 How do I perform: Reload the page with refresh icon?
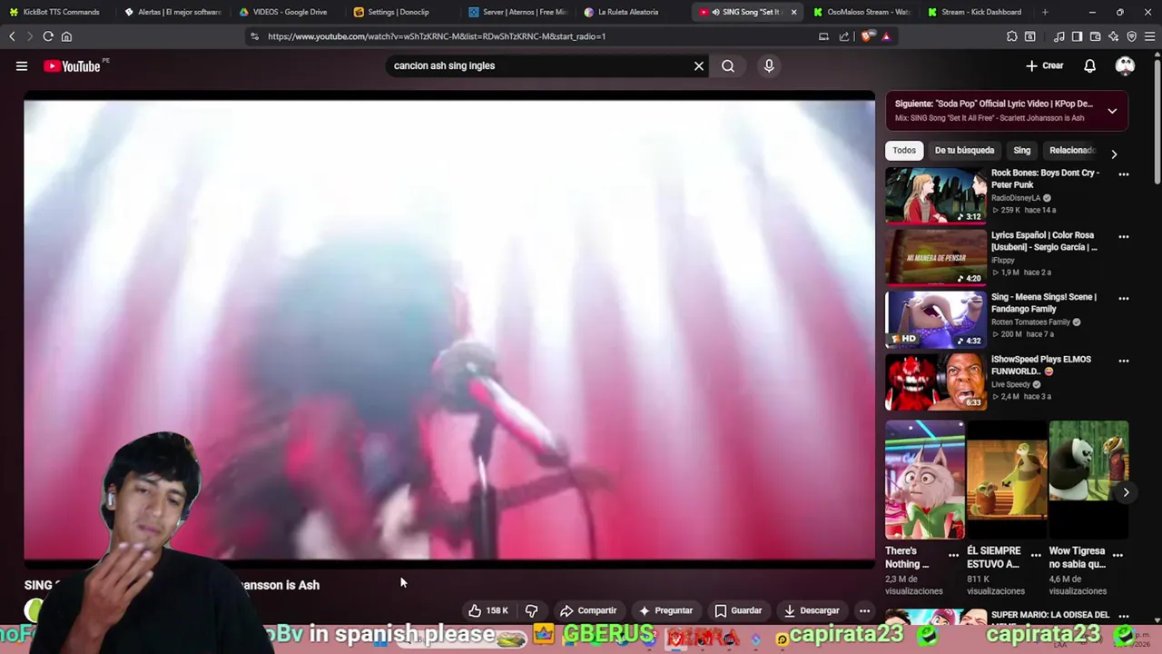point(48,36)
